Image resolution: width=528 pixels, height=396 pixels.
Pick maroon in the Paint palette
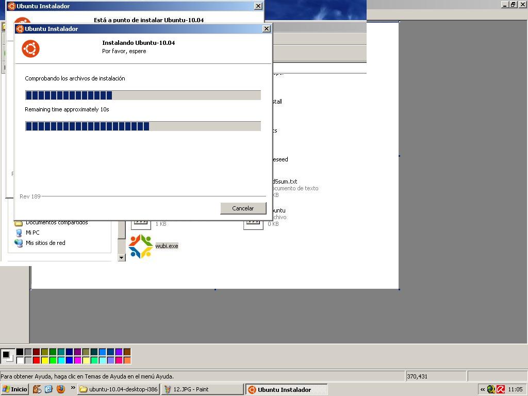coord(37,352)
